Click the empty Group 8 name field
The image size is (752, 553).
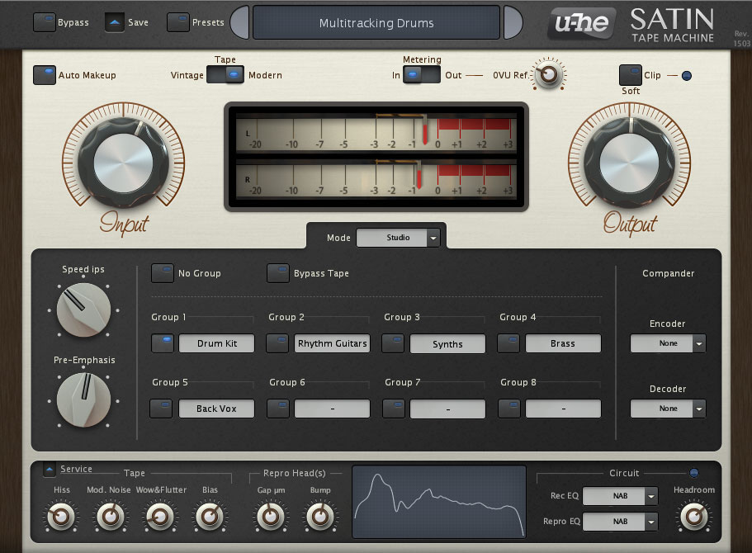[563, 409]
